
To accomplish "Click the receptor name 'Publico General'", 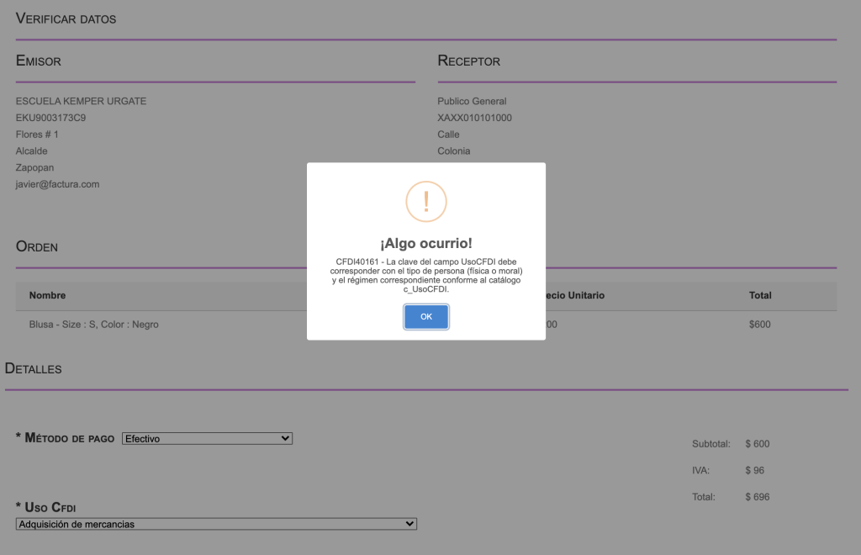I will click(472, 101).
